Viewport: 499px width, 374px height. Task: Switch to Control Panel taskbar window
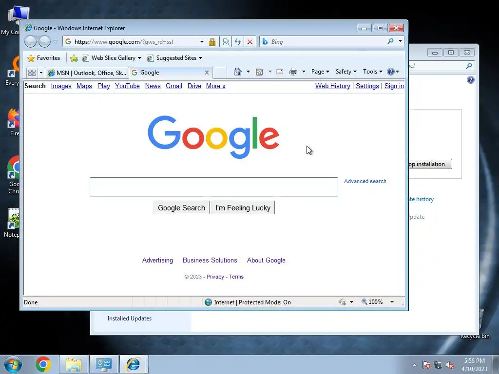(103, 365)
